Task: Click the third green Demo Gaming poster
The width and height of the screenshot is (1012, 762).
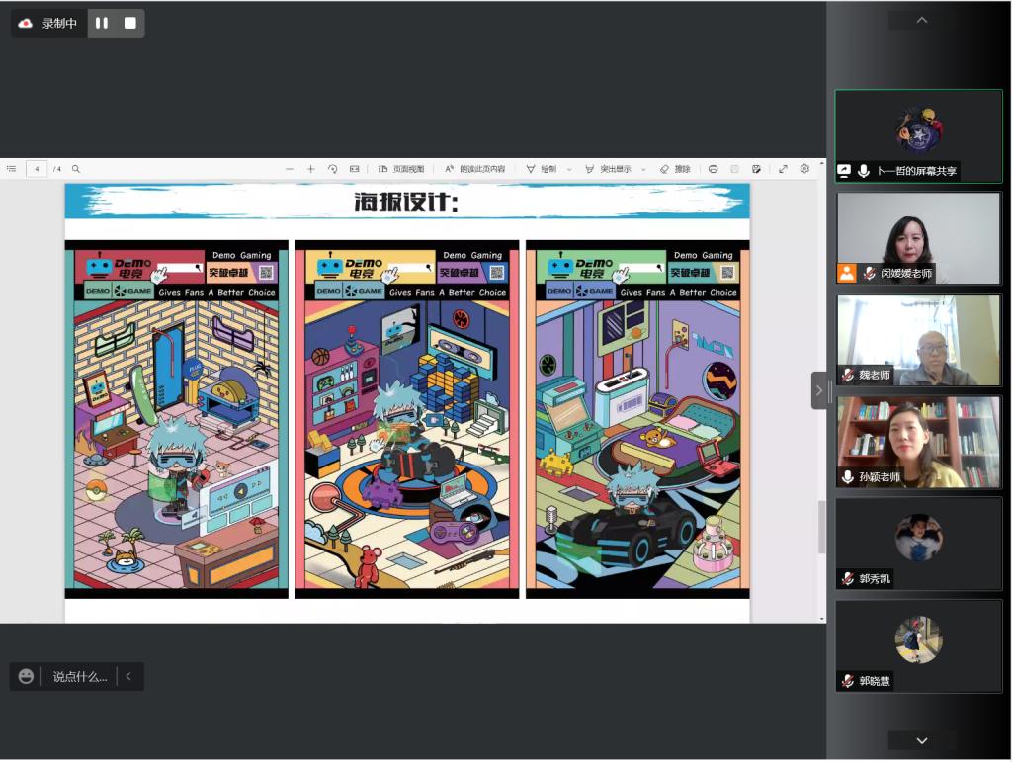Action: coord(637,419)
